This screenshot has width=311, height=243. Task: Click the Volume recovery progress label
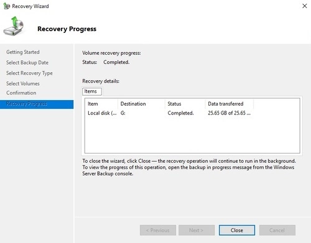[111, 53]
